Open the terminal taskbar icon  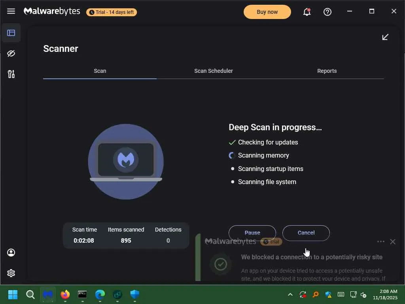click(82, 294)
